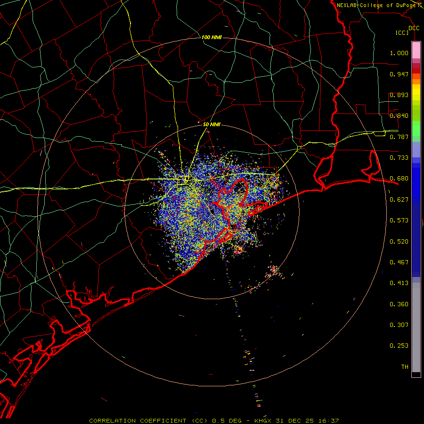The height and width of the screenshot is (424, 424).
Task: Click the 0.947 color scale value
Action: (399, 74)
